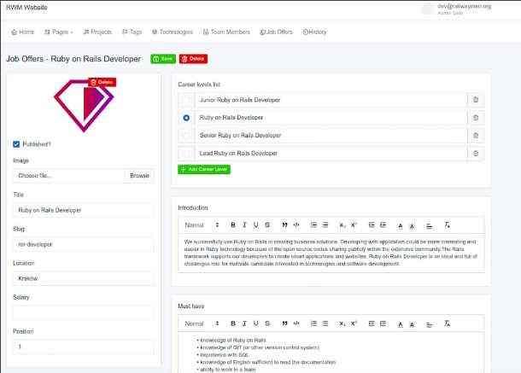Delete Junior Ruby on Rails Developer level

[x=476, y=100]
